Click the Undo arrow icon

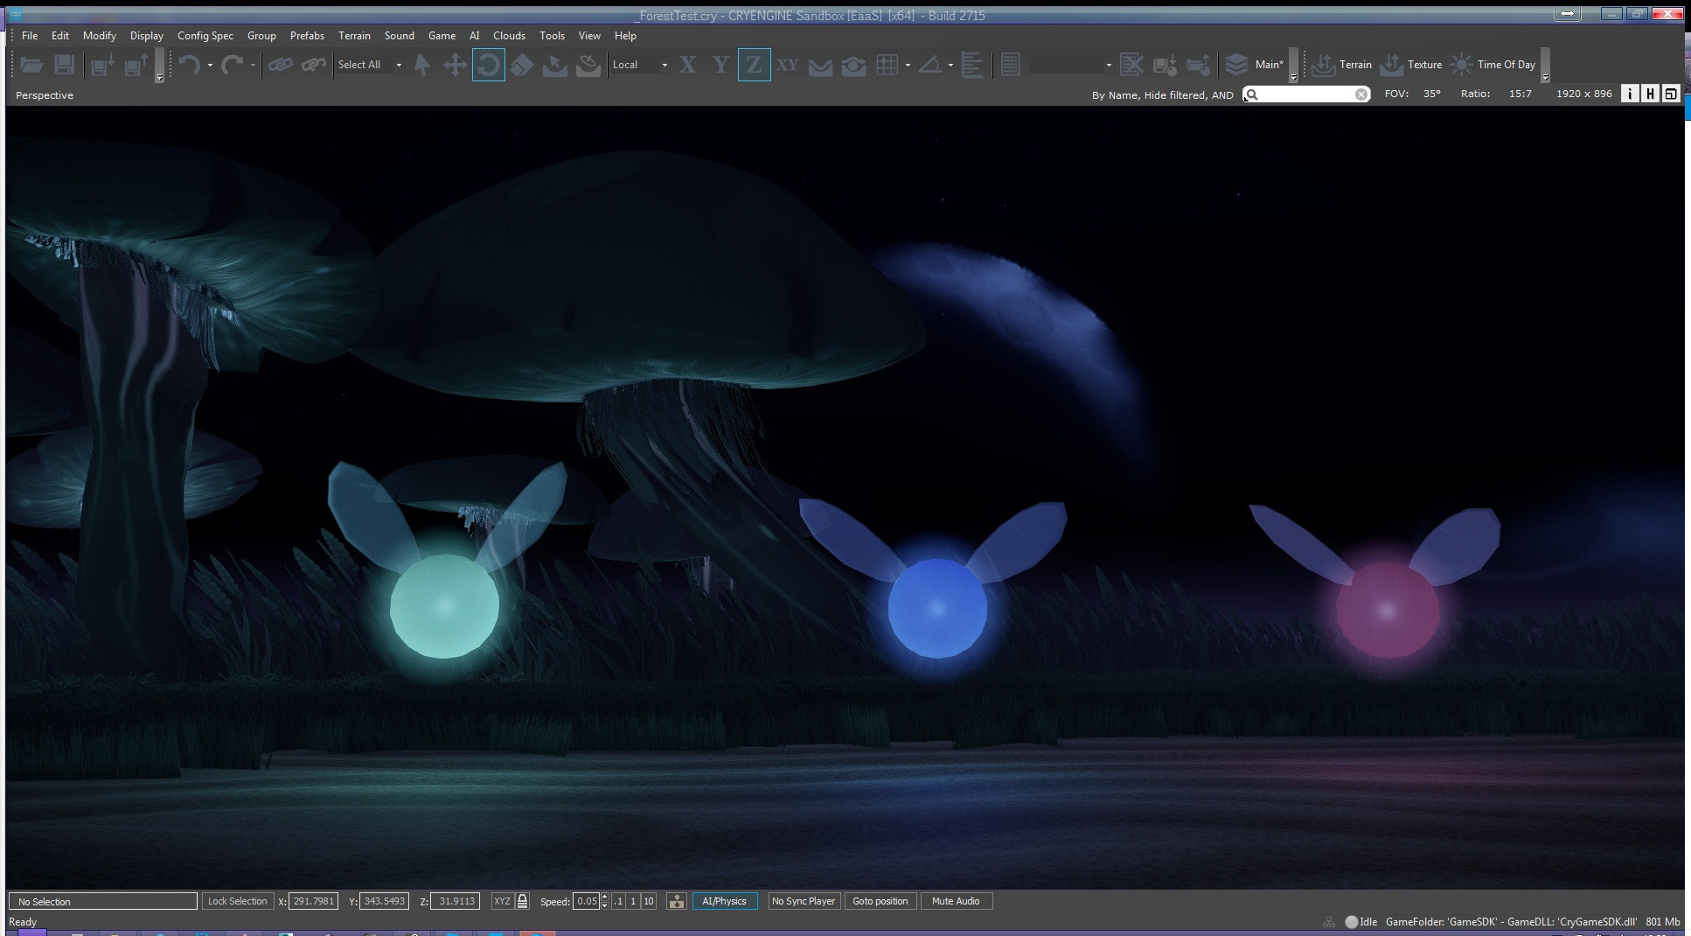[x=189, y=65]
